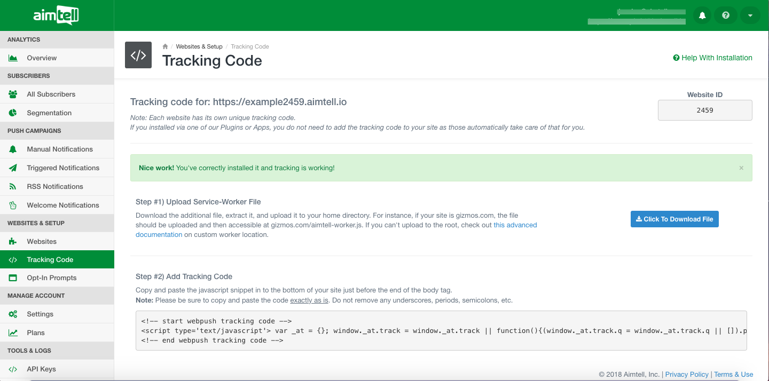The image size is (769, 381).
Task: Click the Welcome Notifications hand icon
Action: pyautogui.click(x=13, y=205)
